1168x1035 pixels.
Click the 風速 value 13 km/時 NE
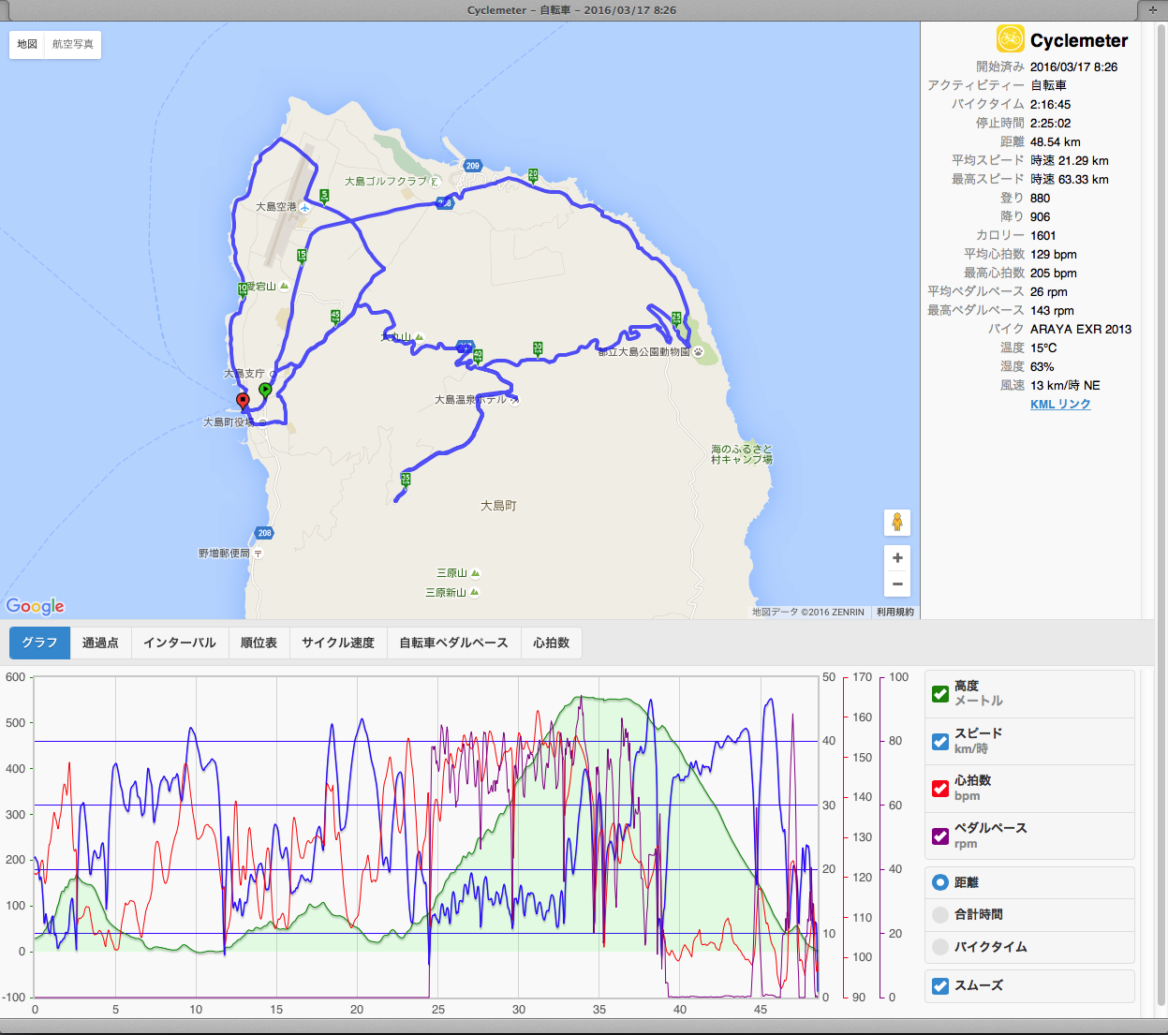click(1066, 385)
